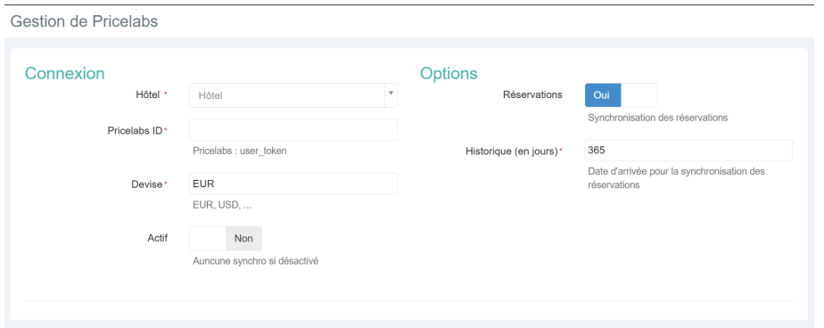Viewport: 824px width, 328px height.
Task: Toggle the Réservations switch showing Oui
Action: point(621,95)
